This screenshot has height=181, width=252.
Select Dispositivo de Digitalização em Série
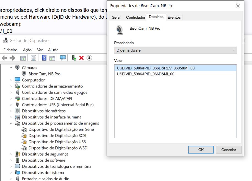61,129
